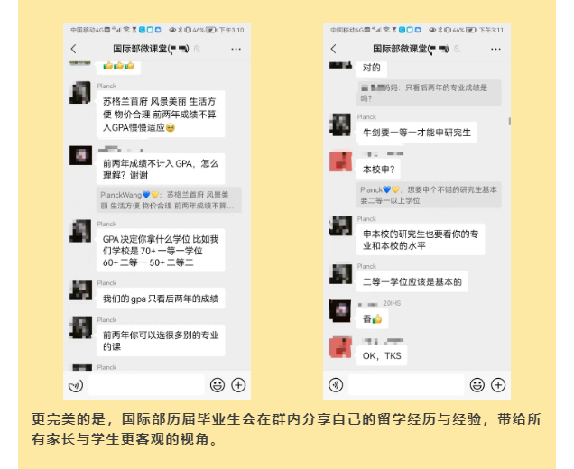This screenshot has width=574, height=469.
Task: Tap the voice input icon in left chat
Action: pyautogui.click(x=76, y=385)
